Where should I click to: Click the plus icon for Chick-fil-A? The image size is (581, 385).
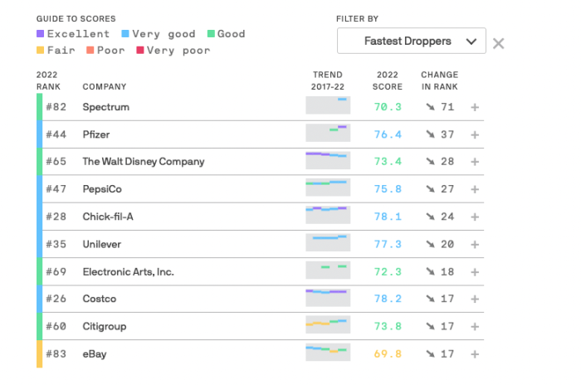[475, 217]
